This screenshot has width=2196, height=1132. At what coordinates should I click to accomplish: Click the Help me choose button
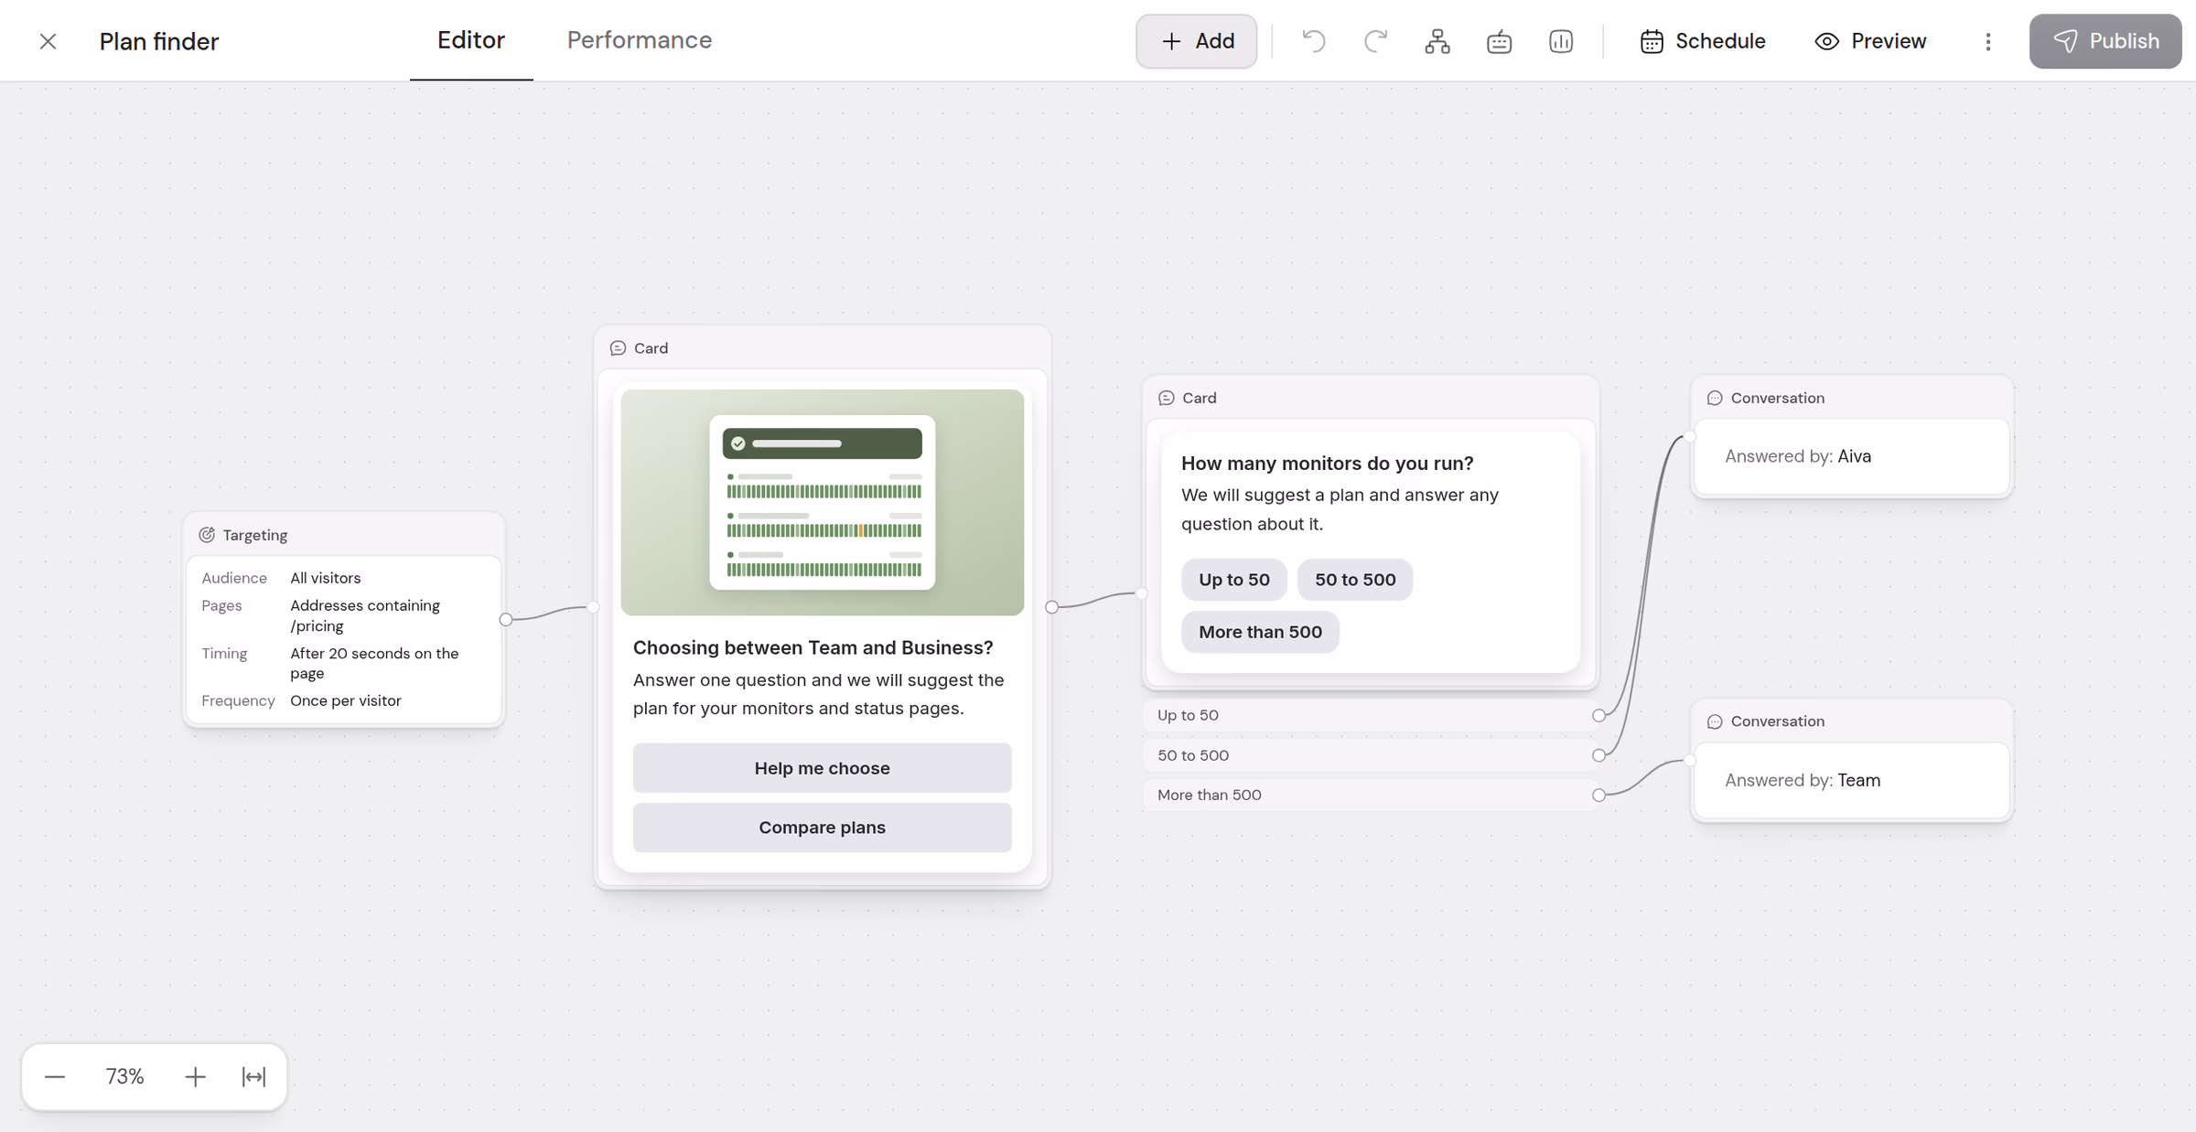click(823, 768)
